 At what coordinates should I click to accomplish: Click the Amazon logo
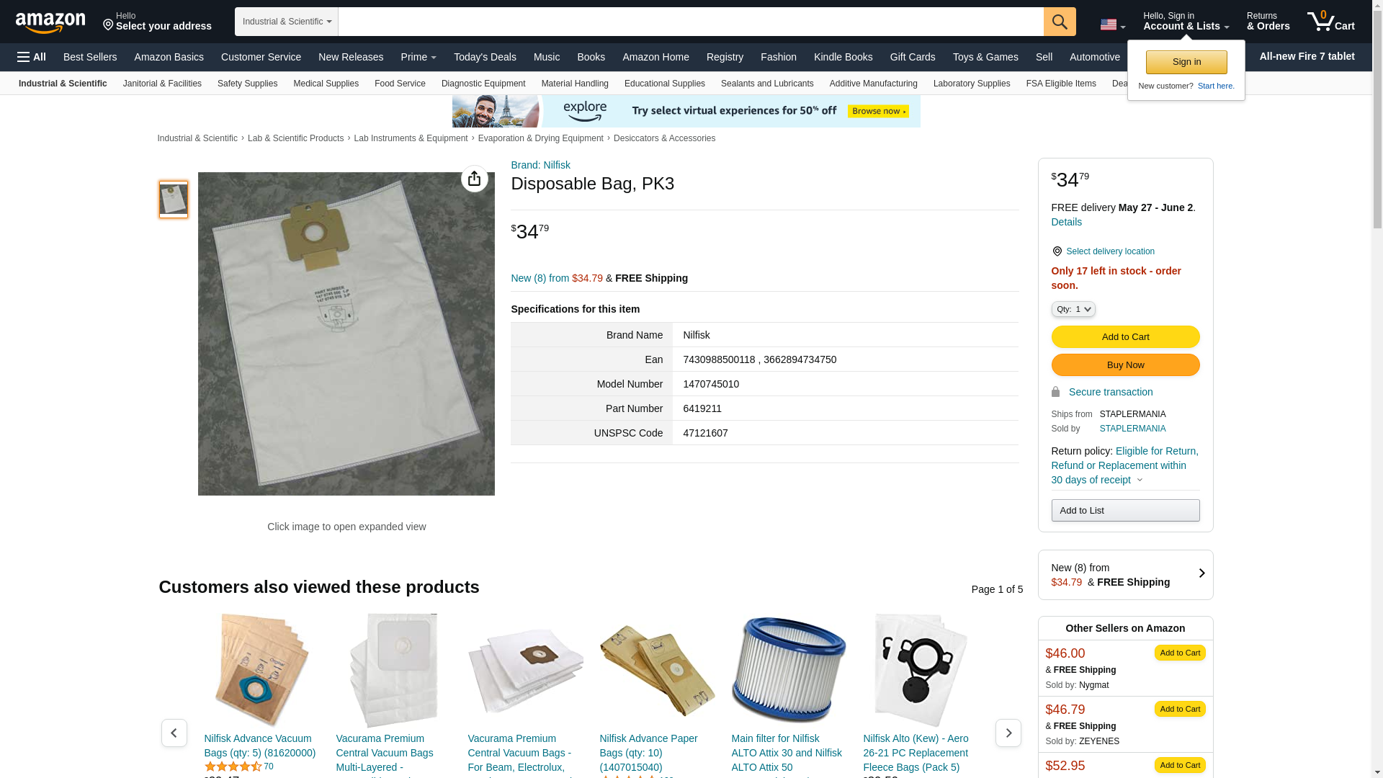click(50, 22)
